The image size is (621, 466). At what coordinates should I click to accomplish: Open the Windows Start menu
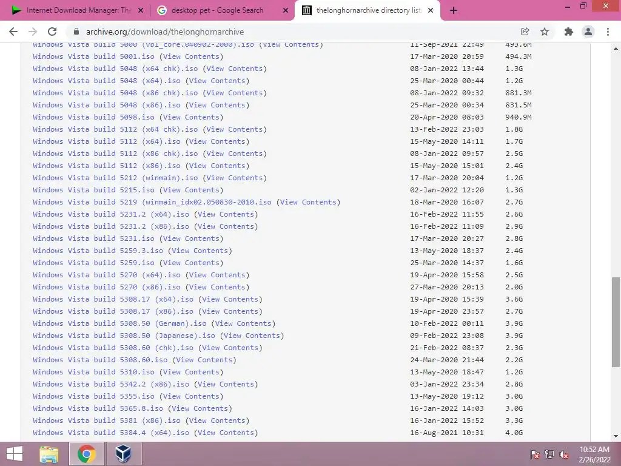[x=15, y=454]
